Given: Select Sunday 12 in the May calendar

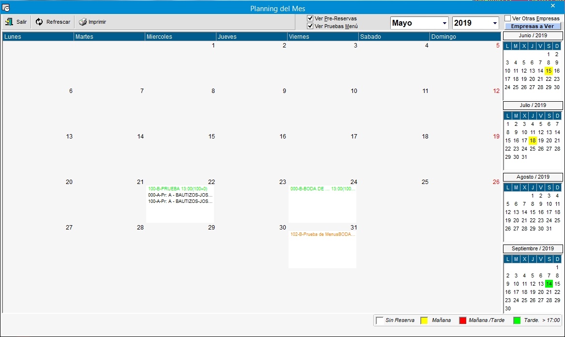Looking at the screenshot, I should pyautogui.click(x=496, y=91).
